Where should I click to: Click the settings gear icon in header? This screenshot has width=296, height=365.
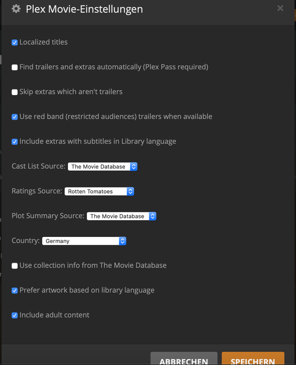[x=16, y=9]
